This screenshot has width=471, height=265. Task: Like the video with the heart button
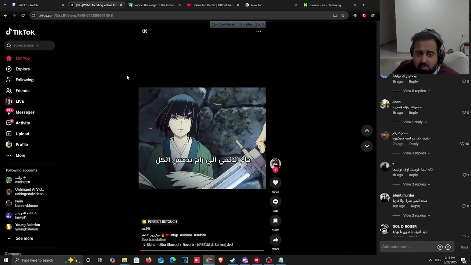click(275, 182)
